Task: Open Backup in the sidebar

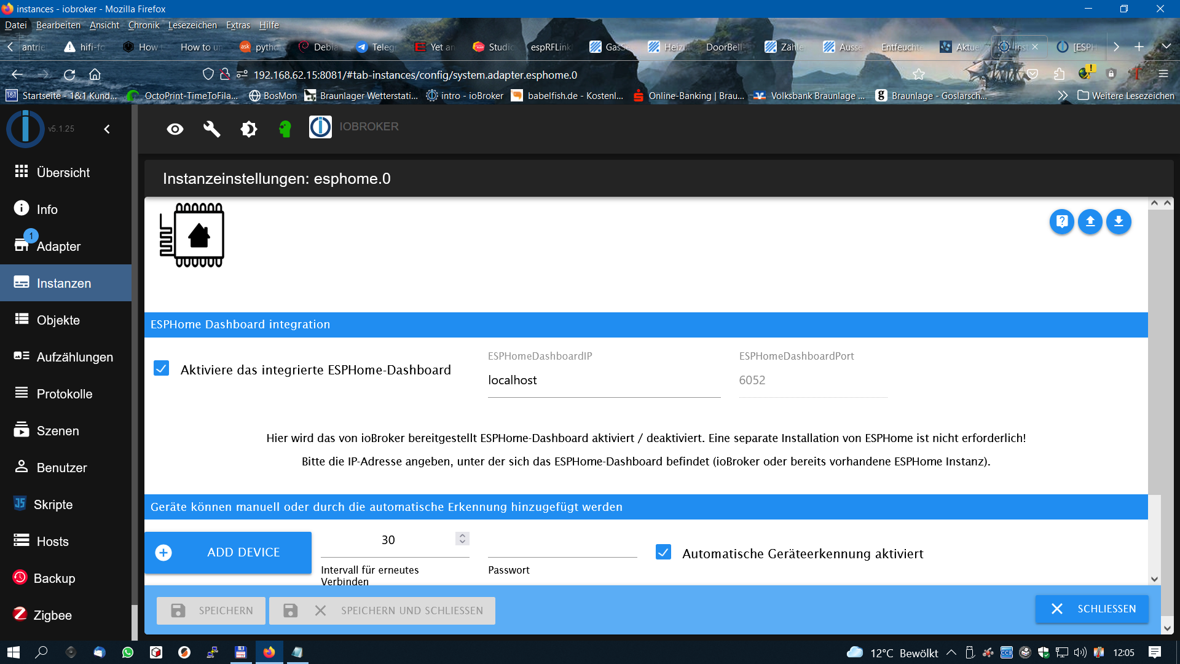Action: tap(66, 579)
